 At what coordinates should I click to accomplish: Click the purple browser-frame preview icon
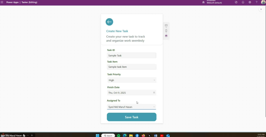point(166,36)
